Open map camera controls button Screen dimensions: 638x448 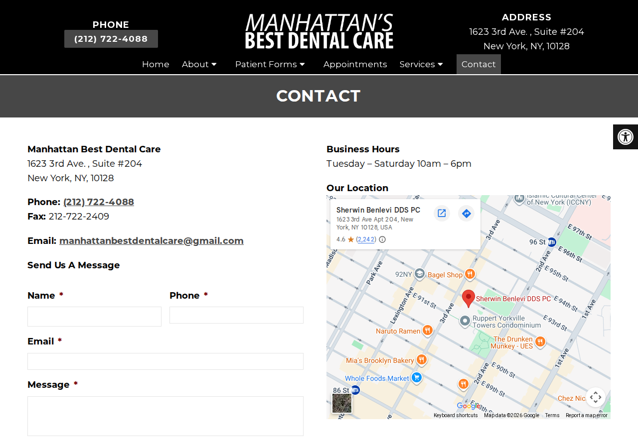coord(596,397)
